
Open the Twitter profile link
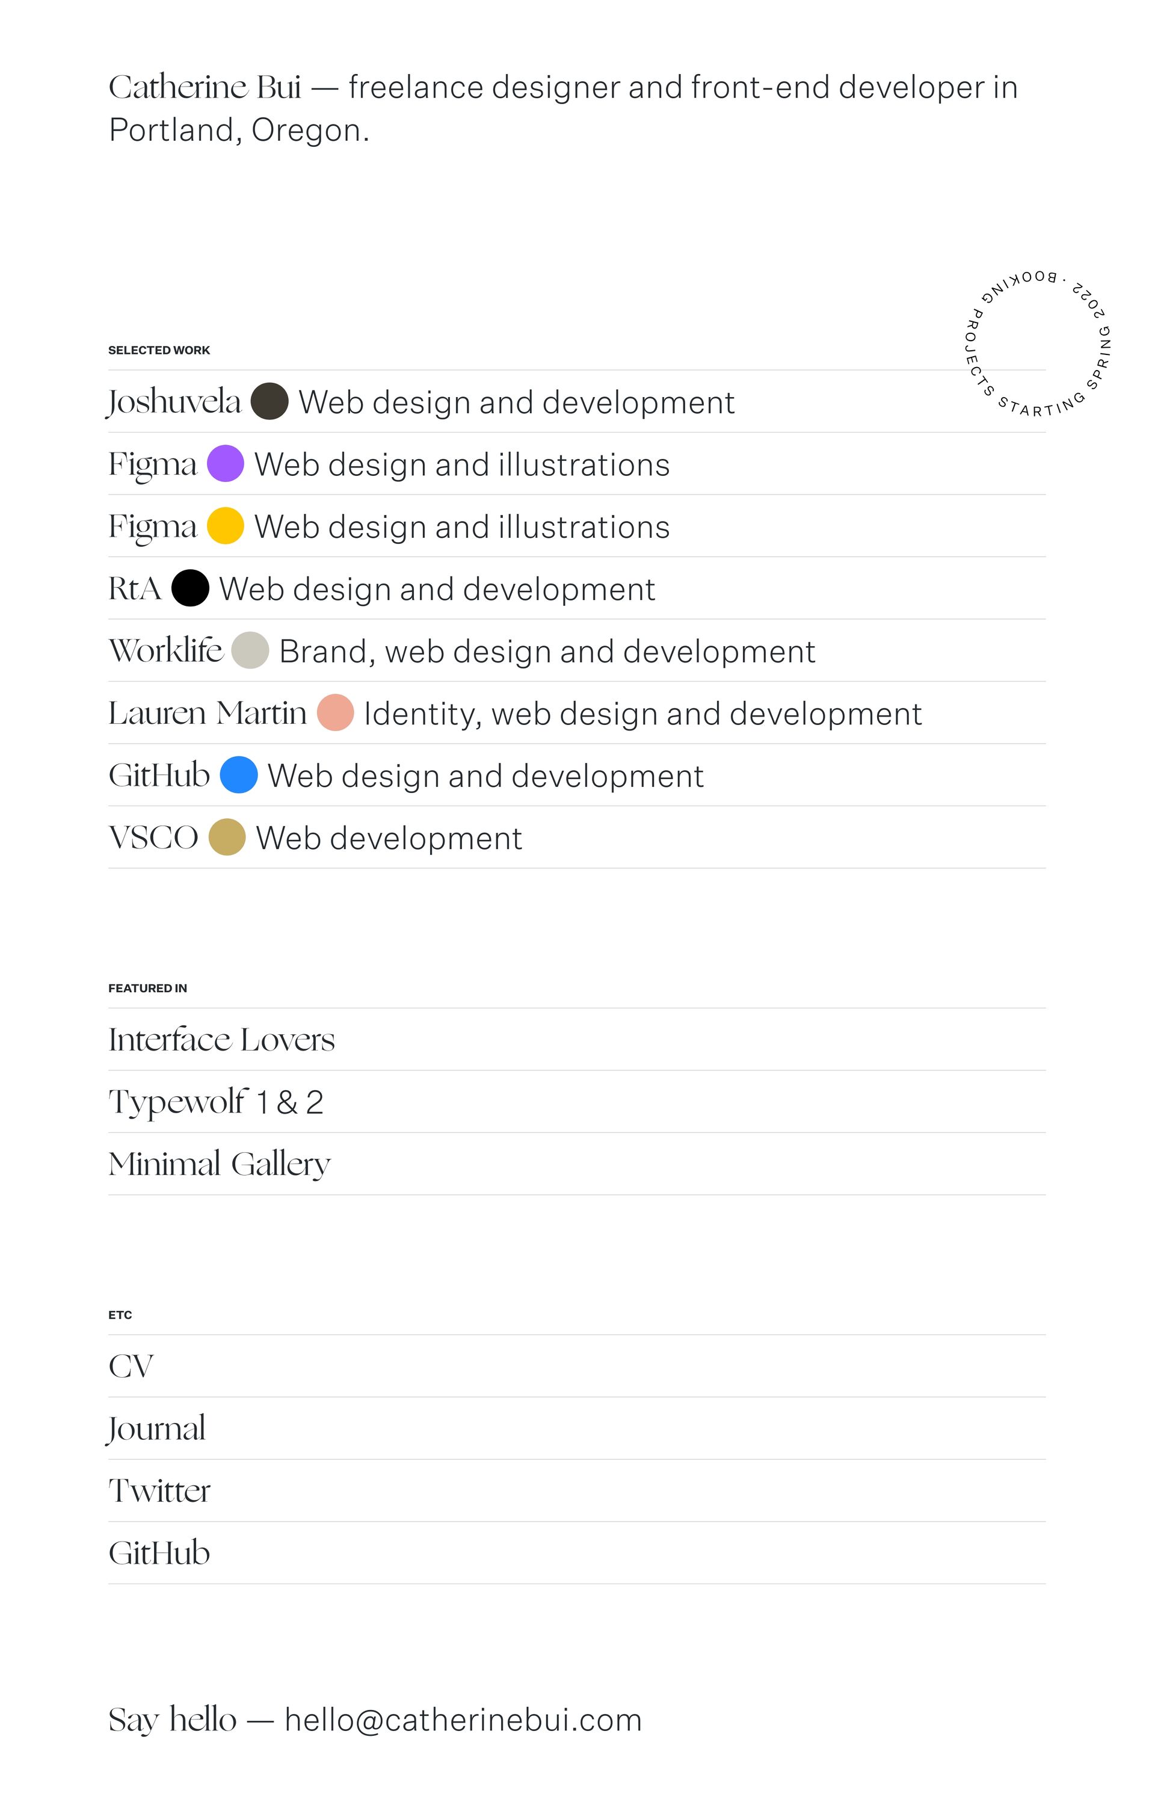coord(159,1491)
